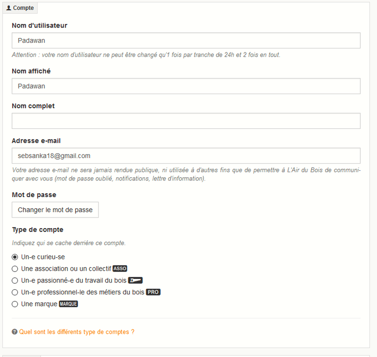Select Un-e professionnel-le des métiers du bois
The image size is (377, 357).
pyautogui.click(x=15, y=292)
